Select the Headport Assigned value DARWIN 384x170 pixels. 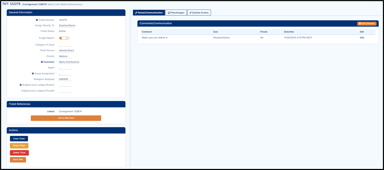tap(63, 79)
